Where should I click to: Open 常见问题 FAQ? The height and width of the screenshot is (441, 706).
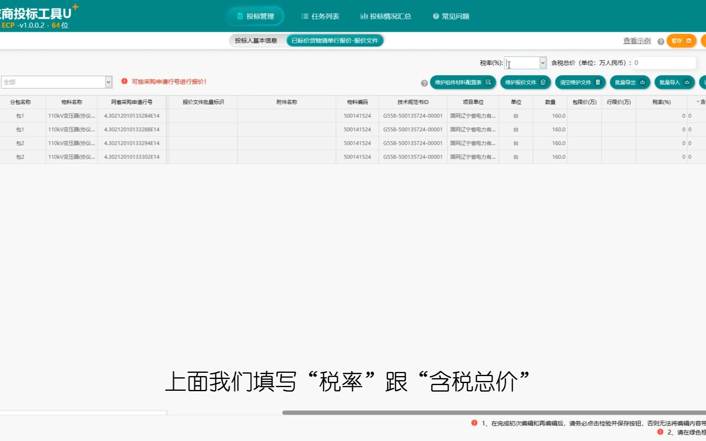pos(451,16)
